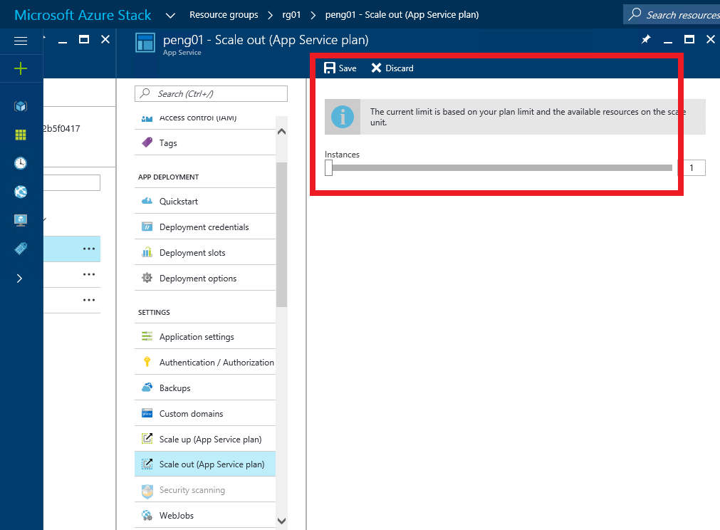The image size is (720, 530).
Task: Focus the blade Search (Ctrl+/) field
Action: click(212, 94)
